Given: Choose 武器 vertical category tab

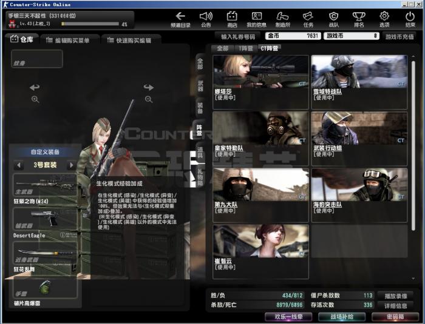Looking at the screenshot, I should coord(200,86).
